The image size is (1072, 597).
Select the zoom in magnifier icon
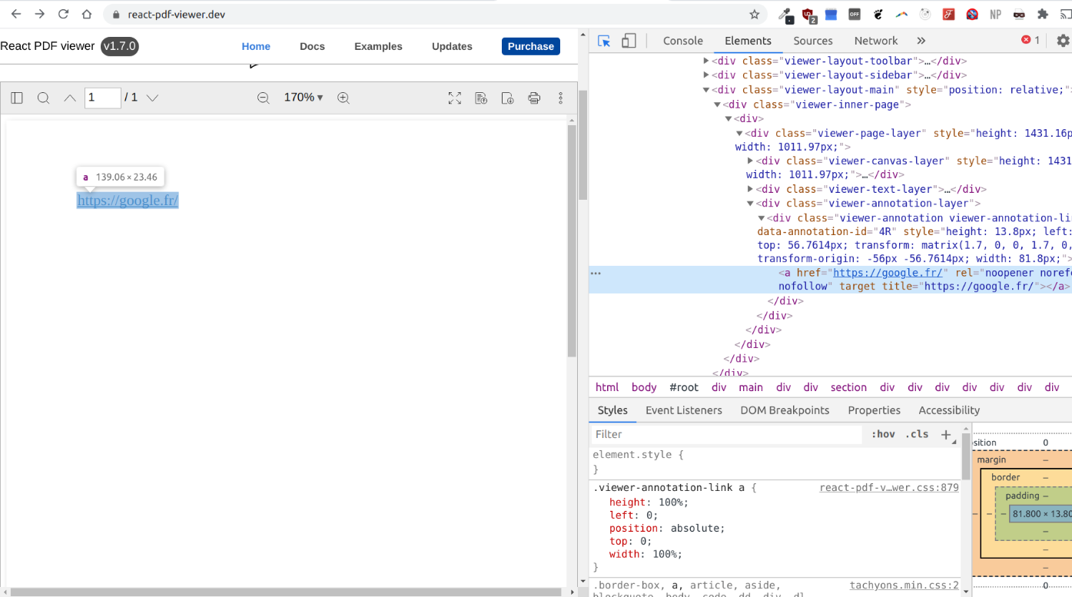click(x=344, y=98)
